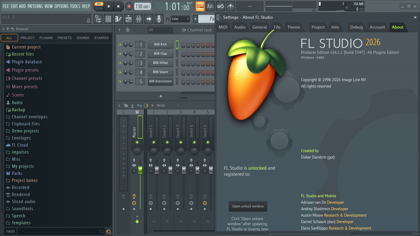Screen dimensions: 420x236
Task: Click the typing keyboard to piano icon
Action: point(200,6)
